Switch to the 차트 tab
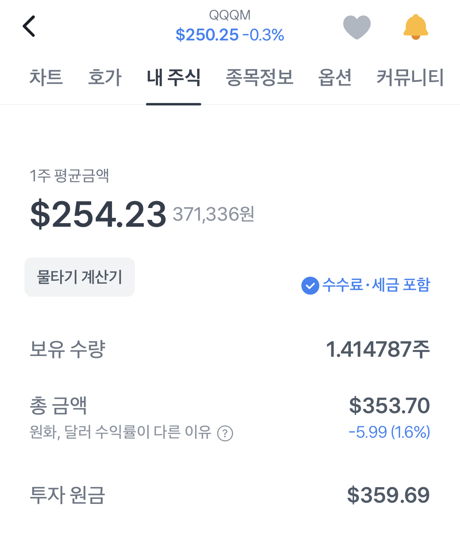This screenshot has height=546, width=460. tap(46, 77)
